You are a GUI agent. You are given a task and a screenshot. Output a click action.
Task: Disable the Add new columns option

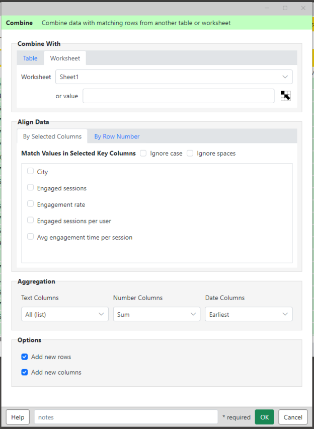pyautogui.click(x=24, y=372)
